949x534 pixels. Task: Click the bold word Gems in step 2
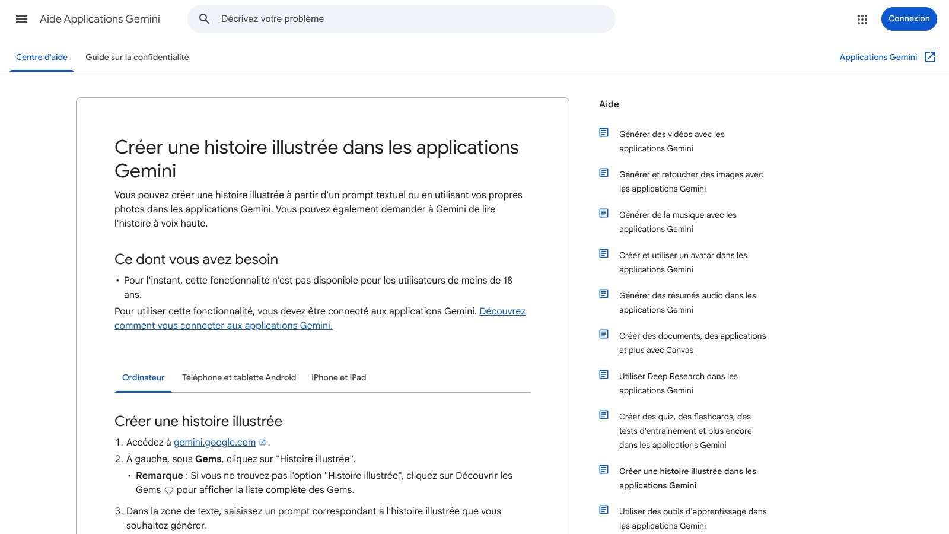208,459
